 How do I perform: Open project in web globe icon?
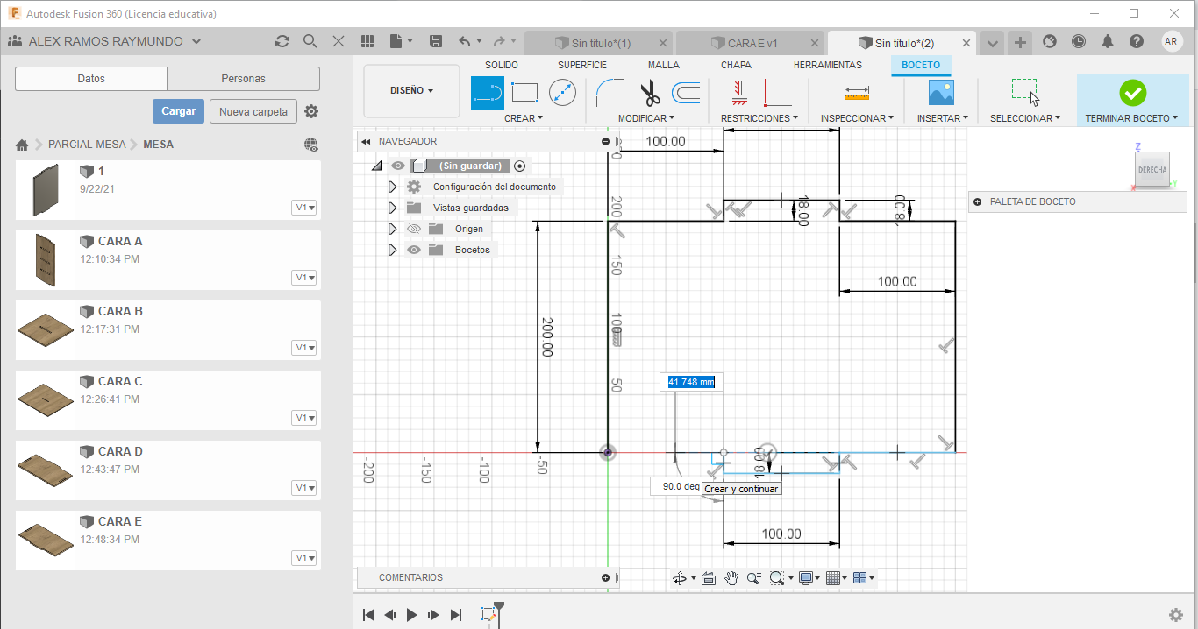point(311,145)
